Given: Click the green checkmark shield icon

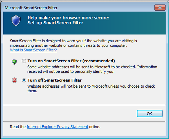Looking at the screenshot, I should coord(14,61).
